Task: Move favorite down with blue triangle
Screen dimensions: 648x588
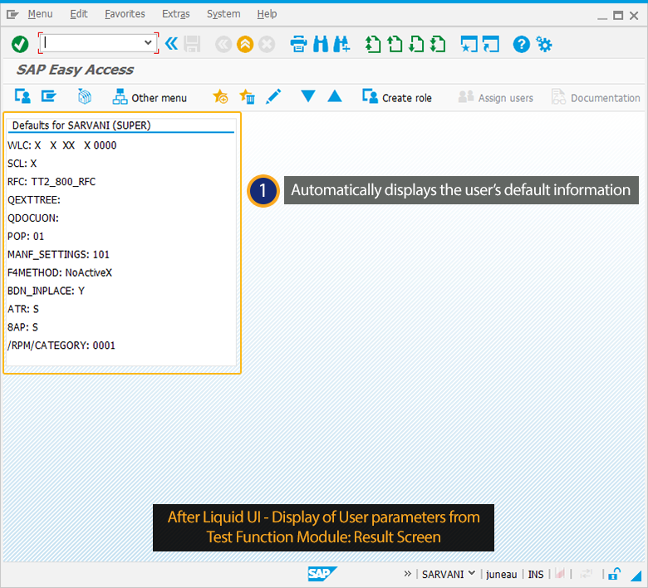Action: point(308,96)
